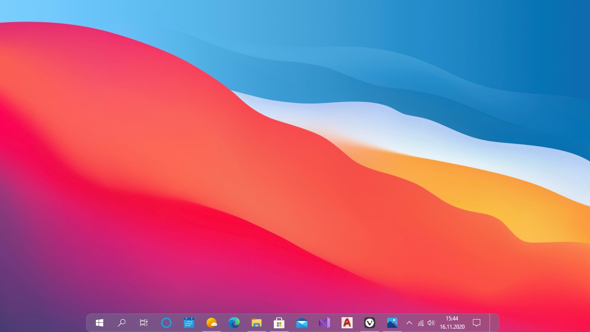Open the Calendar app
This screenshot has height=332, width=590.
pos(189,323)
